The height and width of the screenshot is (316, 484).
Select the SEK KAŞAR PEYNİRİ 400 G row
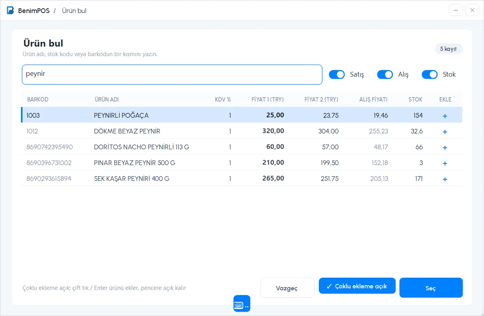(242, 178)
